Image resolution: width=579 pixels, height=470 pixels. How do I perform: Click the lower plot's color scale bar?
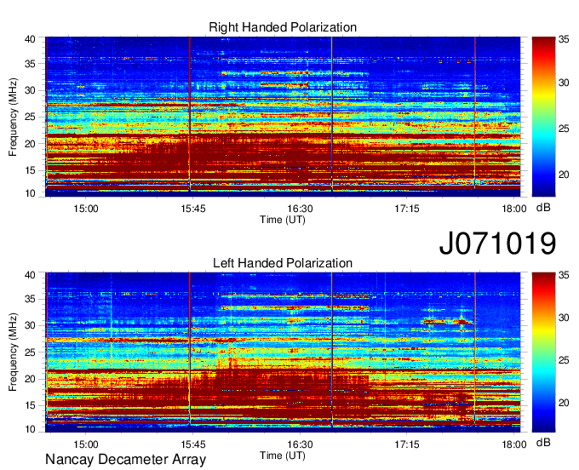(543, 352)
